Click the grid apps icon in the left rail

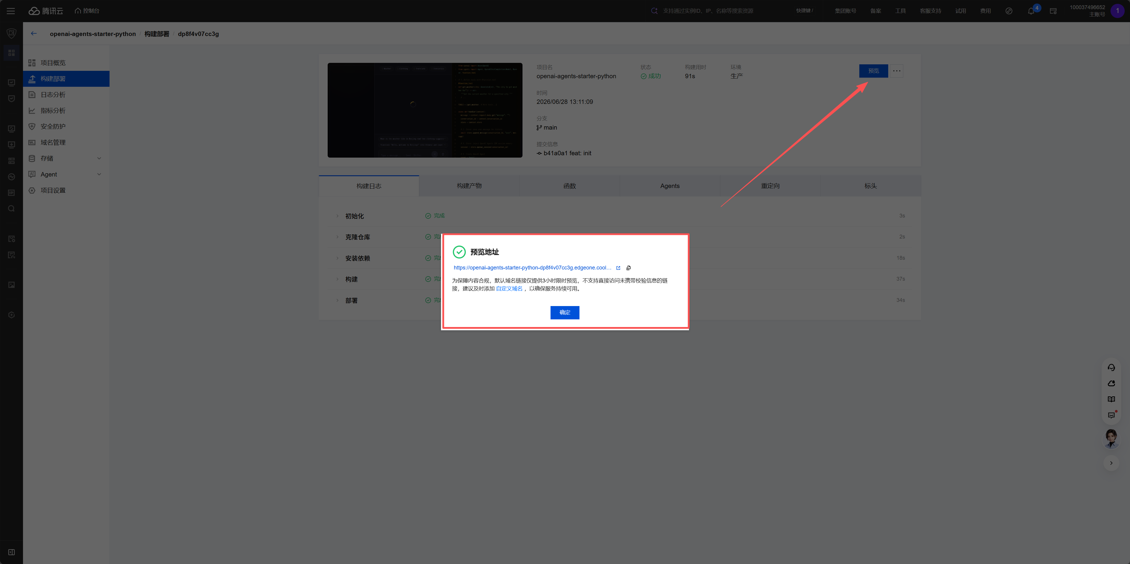(x=12, y=53)
